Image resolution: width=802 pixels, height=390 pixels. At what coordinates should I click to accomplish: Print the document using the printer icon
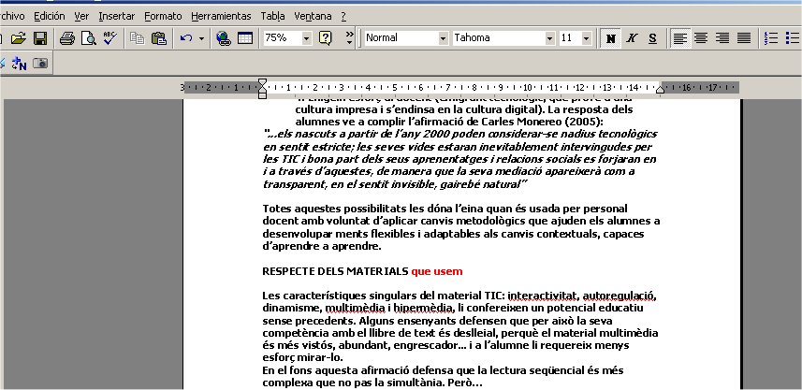click(x=67, y=38)
